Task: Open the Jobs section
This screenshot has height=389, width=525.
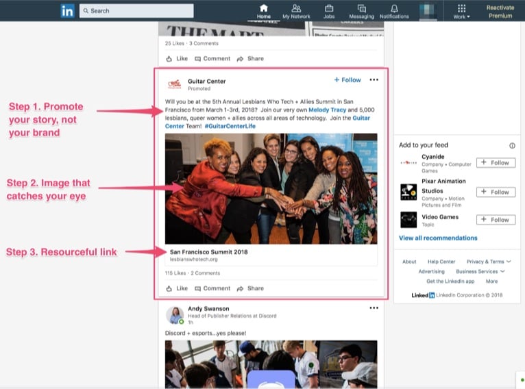Action: click(329, 12)
